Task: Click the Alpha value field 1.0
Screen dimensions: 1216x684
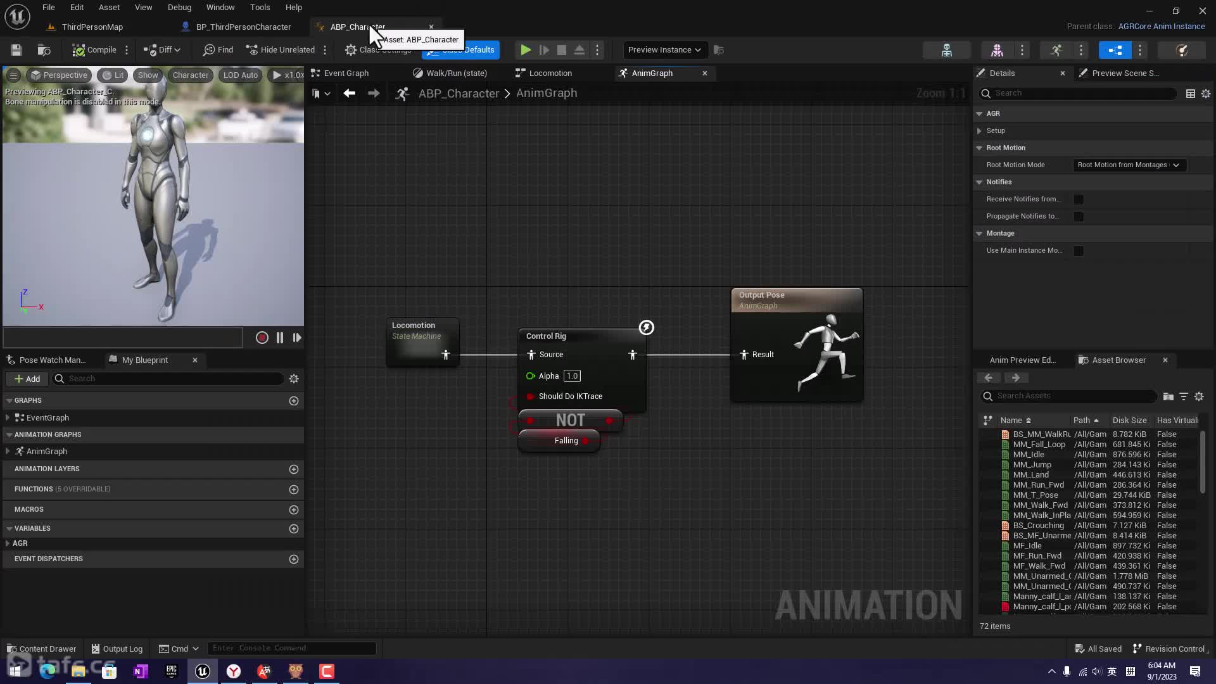Action: [572, 376]
